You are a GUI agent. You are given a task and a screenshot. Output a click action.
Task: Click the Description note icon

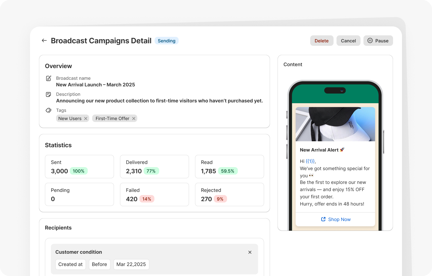pos(48,94)
